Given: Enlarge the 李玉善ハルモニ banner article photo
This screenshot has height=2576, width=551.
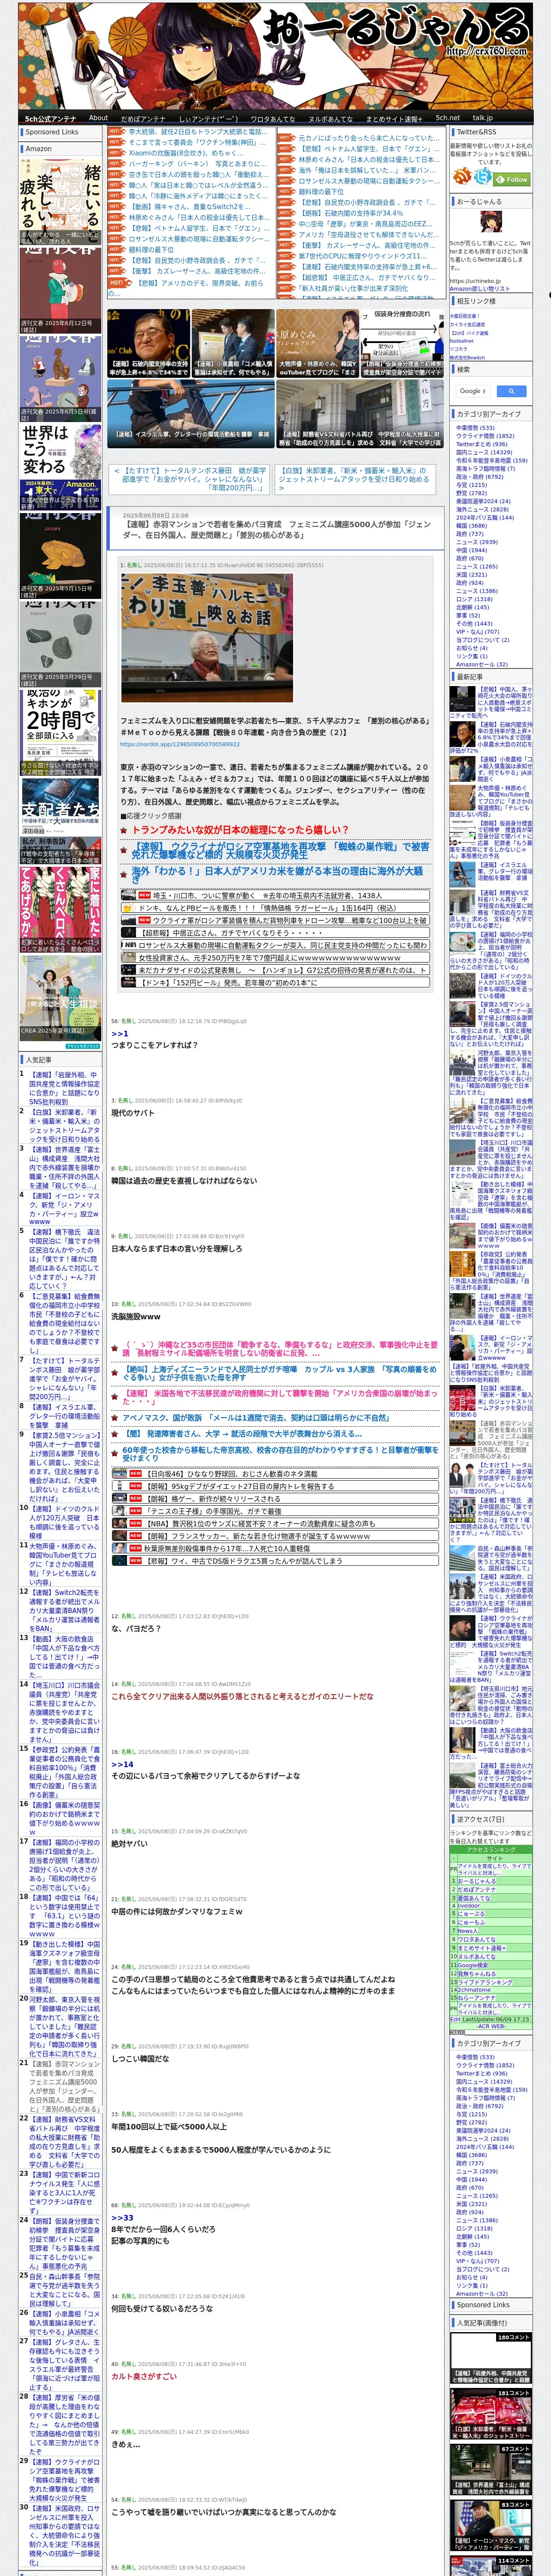Looking at the screenshot, I should [206, 639].
